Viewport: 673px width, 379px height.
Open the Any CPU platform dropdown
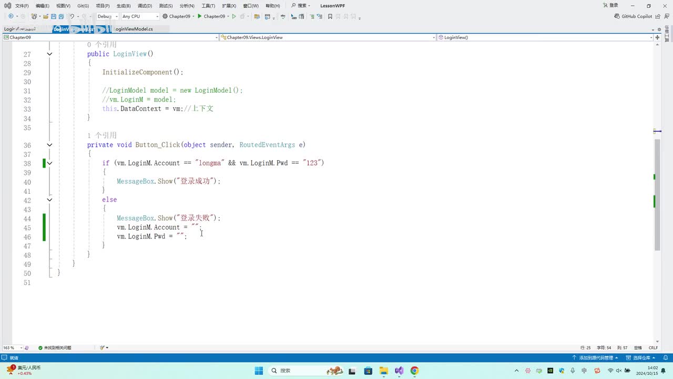click(140, 16)
